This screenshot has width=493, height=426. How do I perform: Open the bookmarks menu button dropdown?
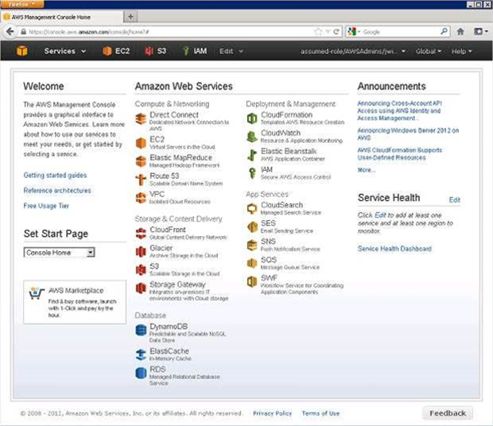pyautogui.click(x=481, y=32)
